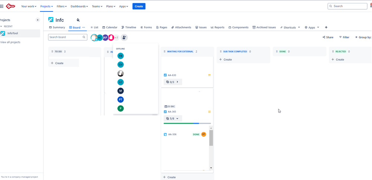
Task: Open the Group by menu
Action: click(x=363, y=37)
